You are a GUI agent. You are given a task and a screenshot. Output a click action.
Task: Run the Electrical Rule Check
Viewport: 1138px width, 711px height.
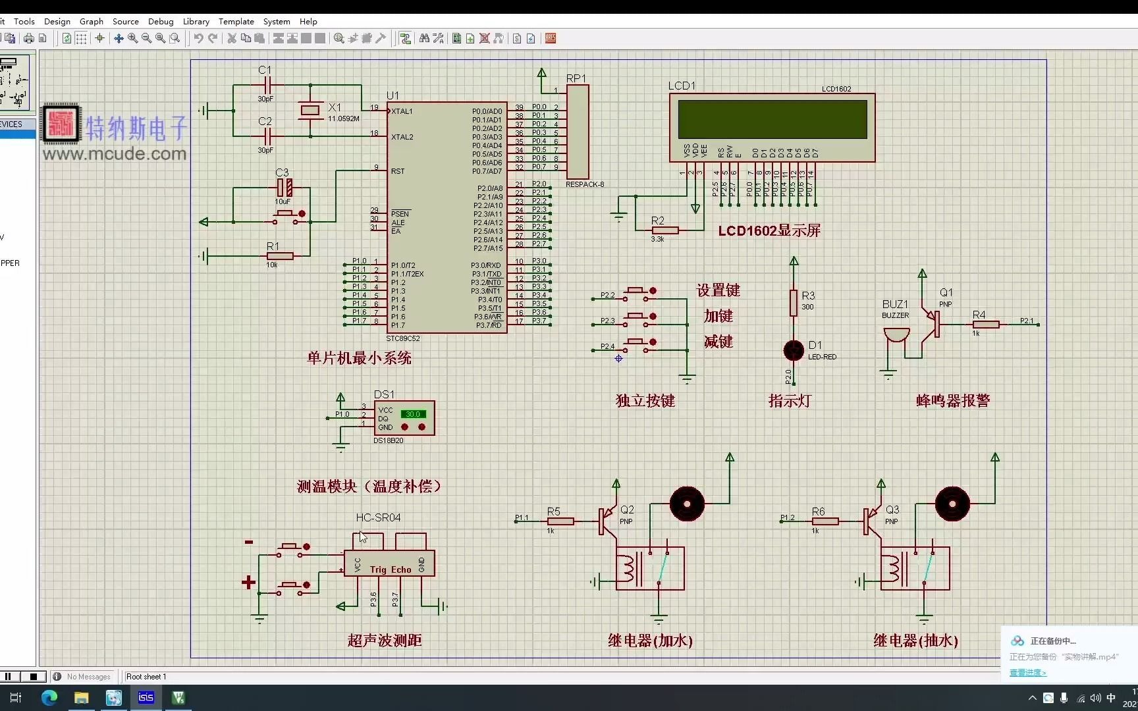[531, 38]
